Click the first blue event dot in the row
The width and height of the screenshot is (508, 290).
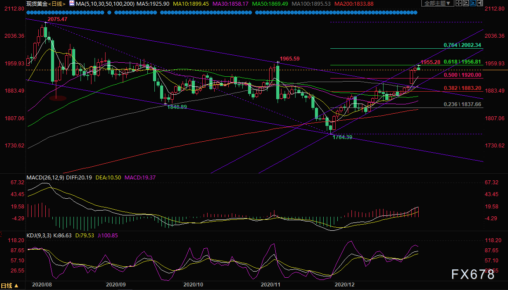point(27,12)
